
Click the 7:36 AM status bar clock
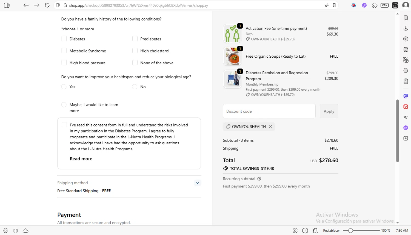coord(402,231)
